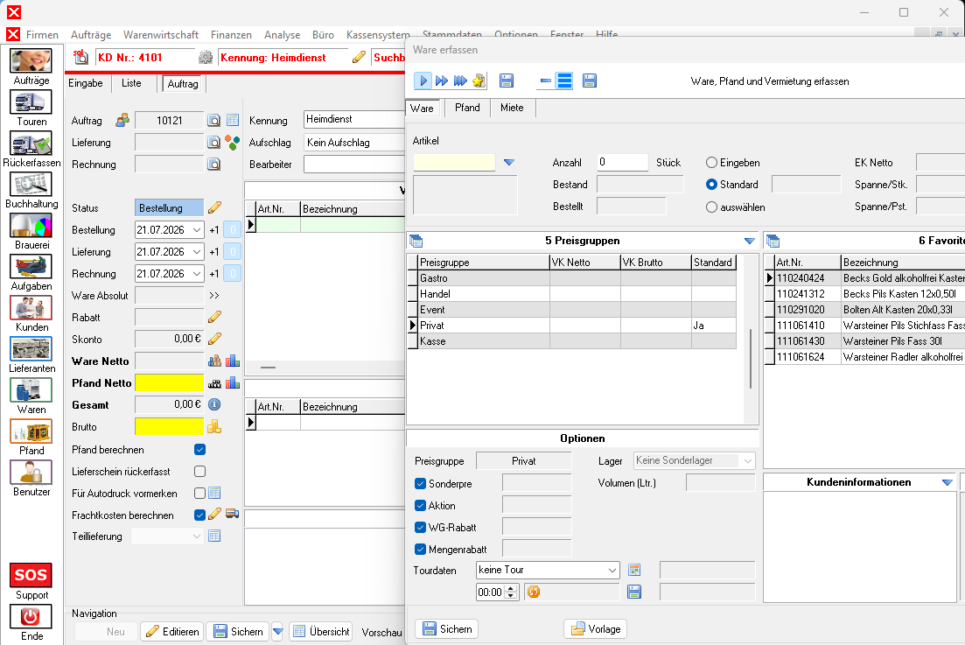Click the time stepper up arrow
965x645 pixels.
point(511,588)
